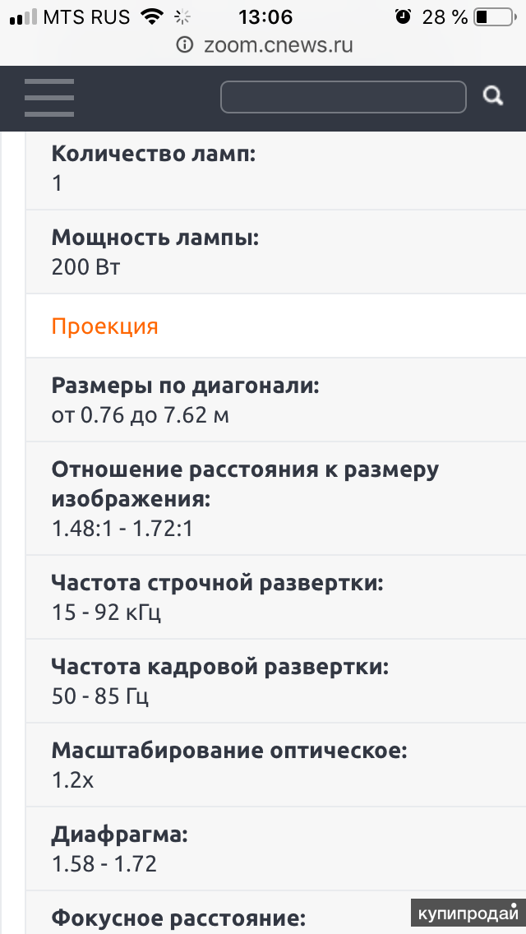The height and width of the screenshot is (934, 526).
Task: Tap the Wi-Fi status icon
Action: click(152, 17)
